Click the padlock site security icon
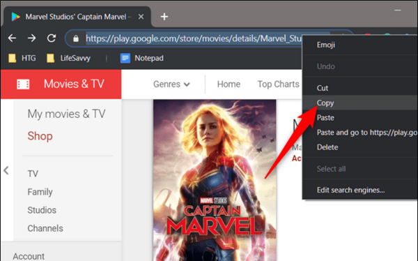418x261 pixels. 76,38
